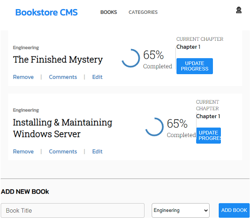Focus the Book Title input field
The image size is (250, 221).
click(72, 211)
